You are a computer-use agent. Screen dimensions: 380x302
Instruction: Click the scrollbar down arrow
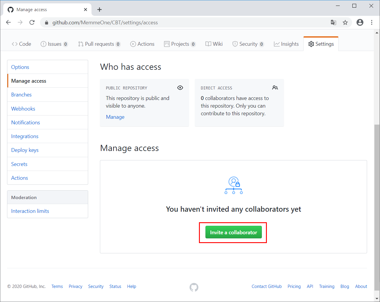pos(377,299)
